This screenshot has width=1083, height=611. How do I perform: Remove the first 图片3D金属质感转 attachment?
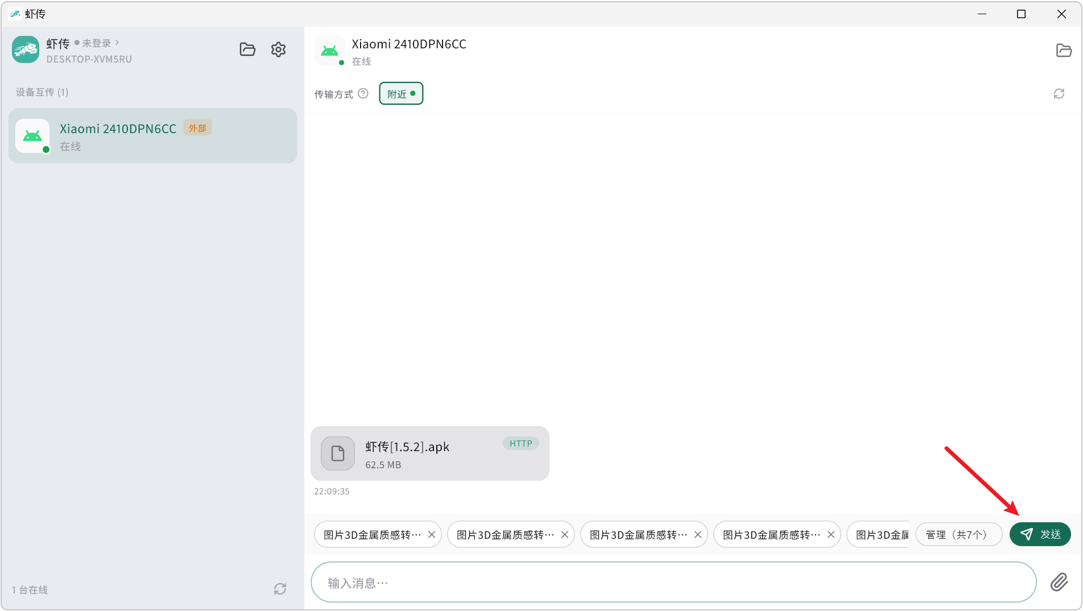click(432, 535)
